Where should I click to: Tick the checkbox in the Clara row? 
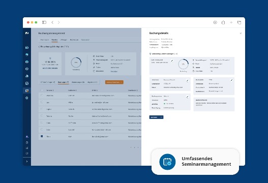(x=42, y=123)
